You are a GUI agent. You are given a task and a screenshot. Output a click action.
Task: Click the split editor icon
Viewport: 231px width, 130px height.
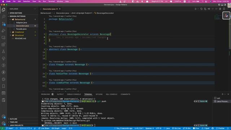coord(224,9)
